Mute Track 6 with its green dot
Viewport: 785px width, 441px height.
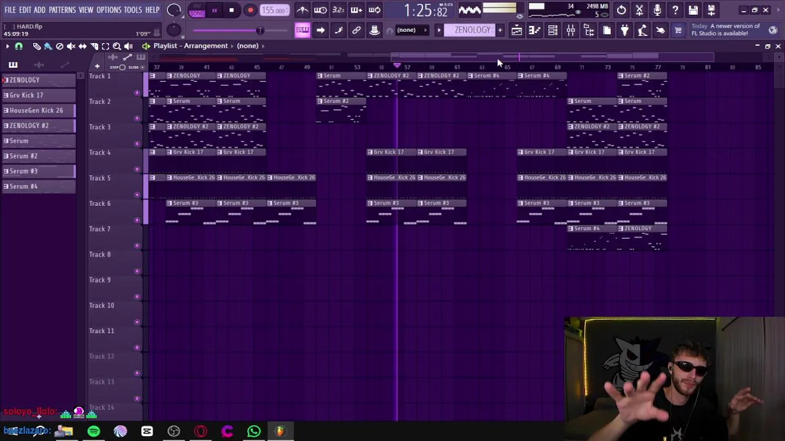[137, 221]
